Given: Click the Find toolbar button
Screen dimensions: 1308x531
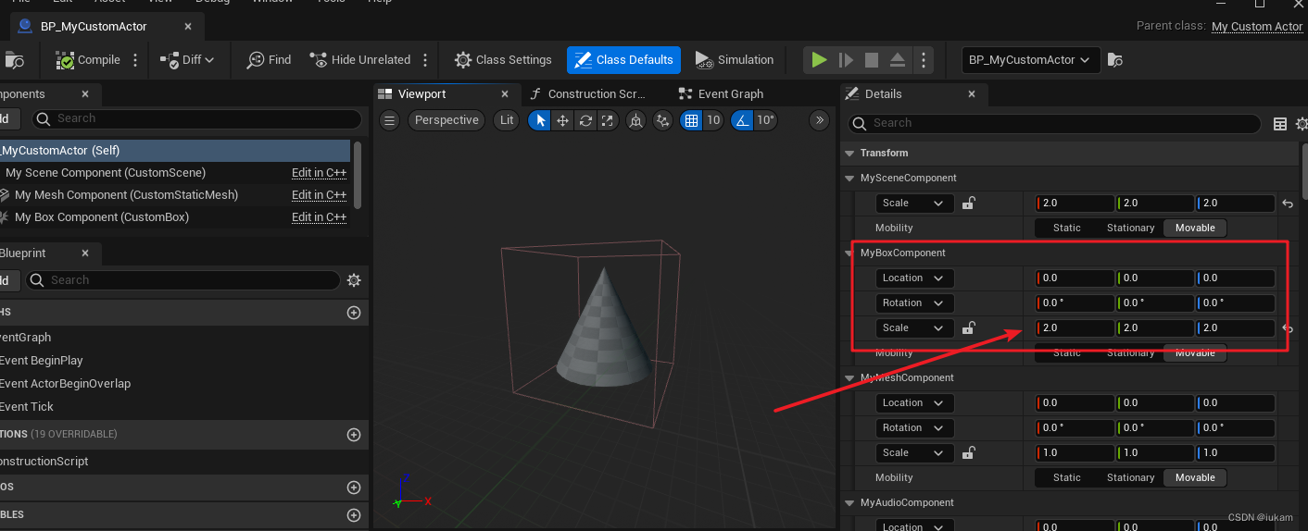Looking at the screenshot, I should [269, 60].
